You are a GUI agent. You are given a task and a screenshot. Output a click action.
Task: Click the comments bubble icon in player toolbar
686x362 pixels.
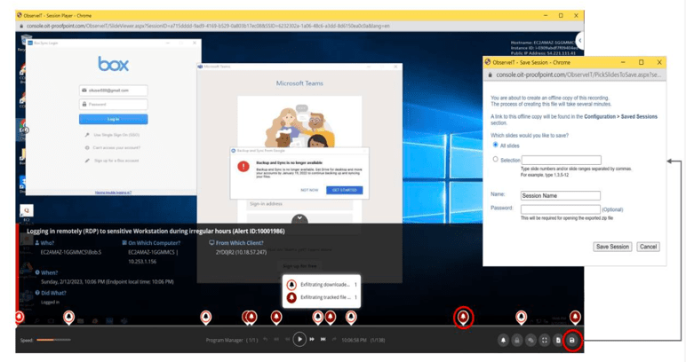pyautogui.click(x=530, y=340)
